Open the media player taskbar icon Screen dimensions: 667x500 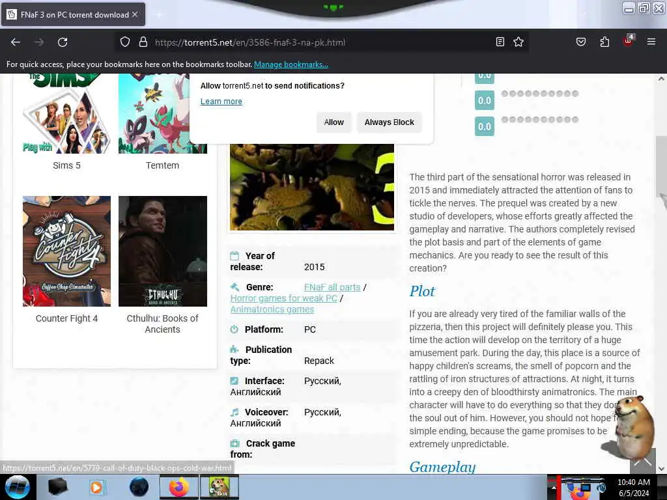[96, 487]
